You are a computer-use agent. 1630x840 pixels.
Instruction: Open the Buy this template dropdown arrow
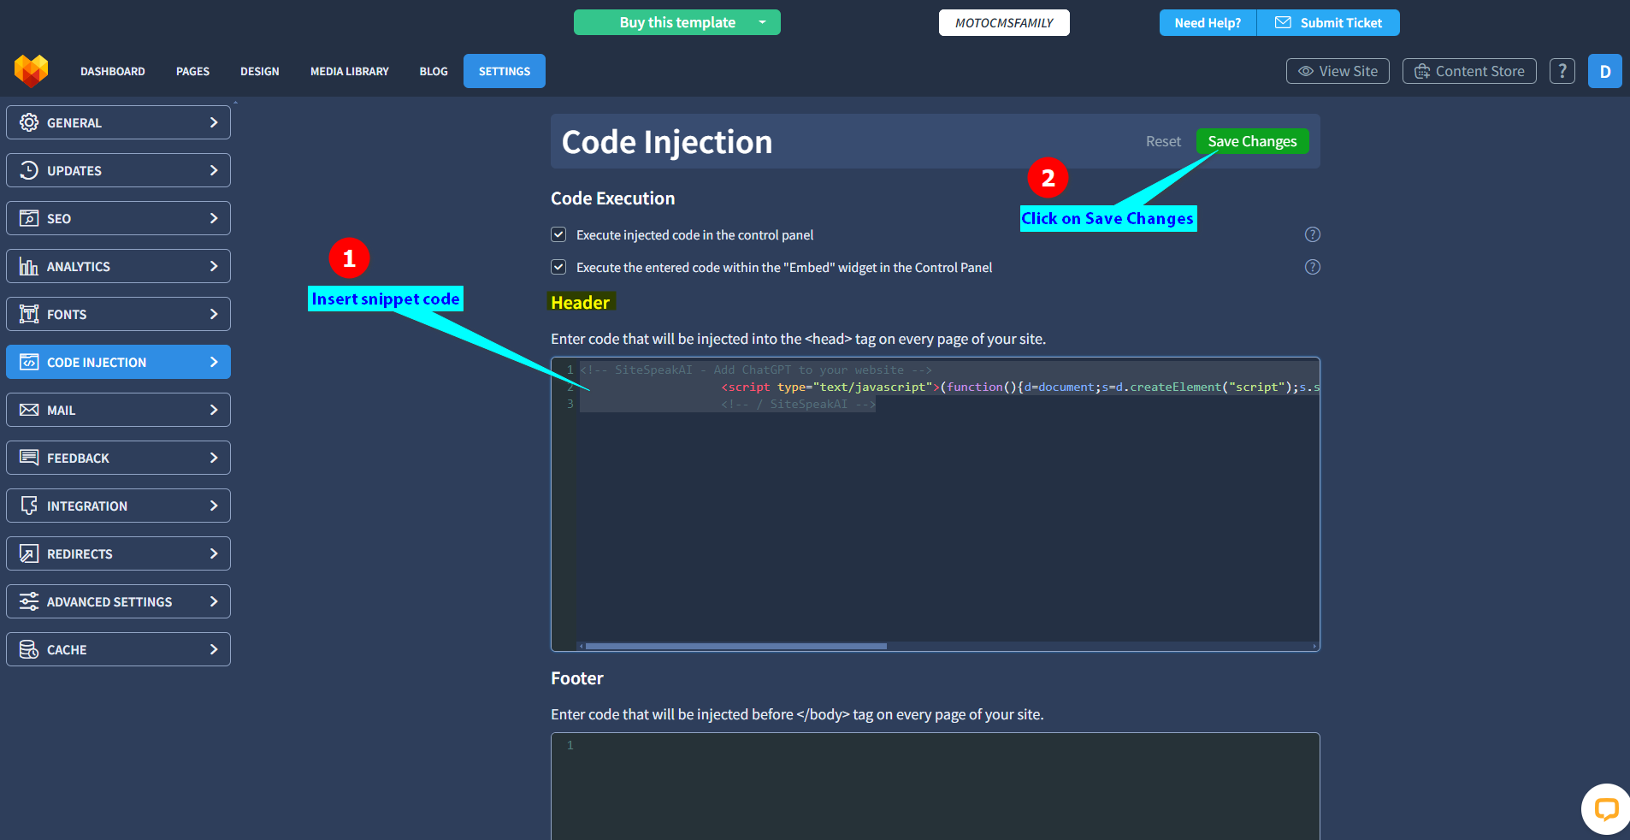coord(762,22)
